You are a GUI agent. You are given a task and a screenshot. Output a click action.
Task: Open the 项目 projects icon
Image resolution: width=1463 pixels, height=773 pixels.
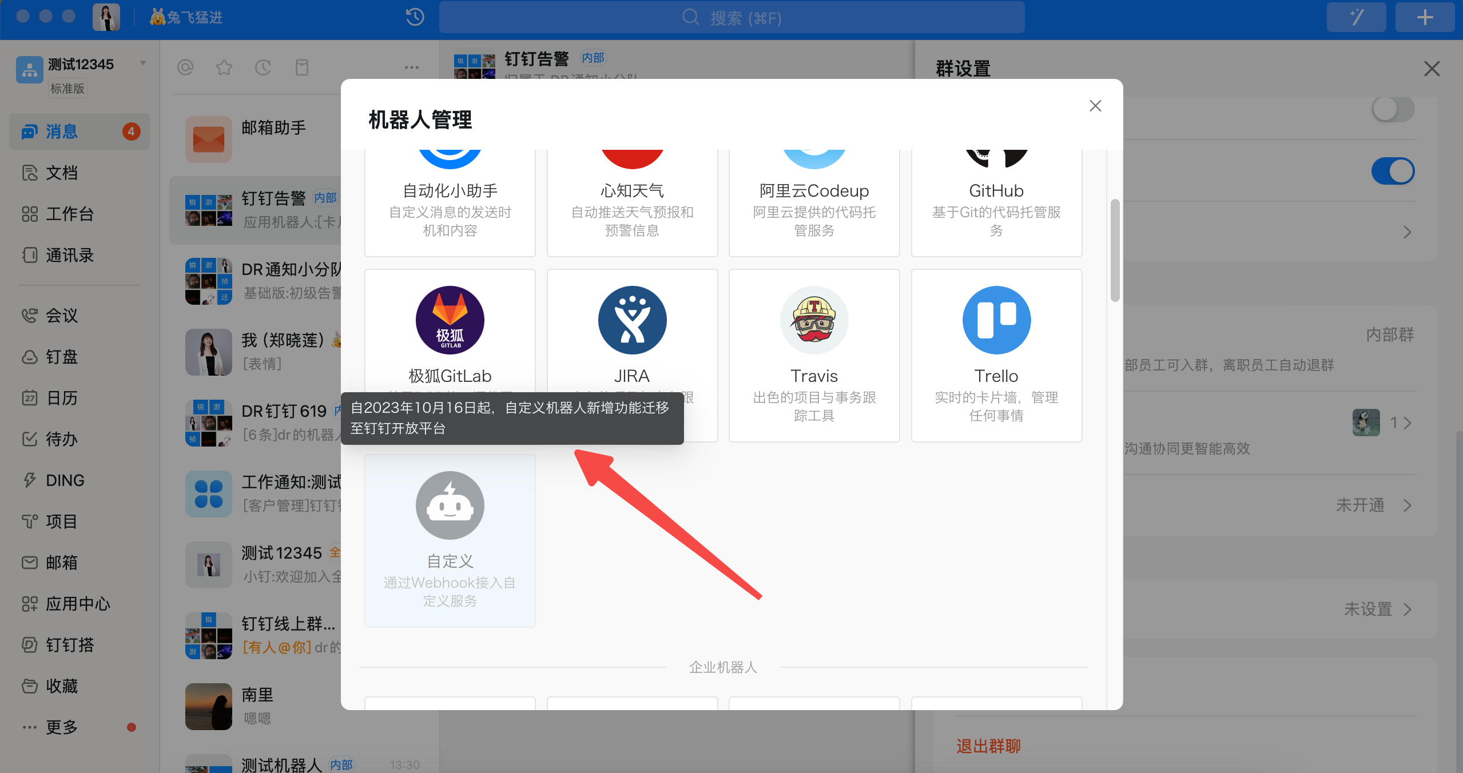(30, 521)
